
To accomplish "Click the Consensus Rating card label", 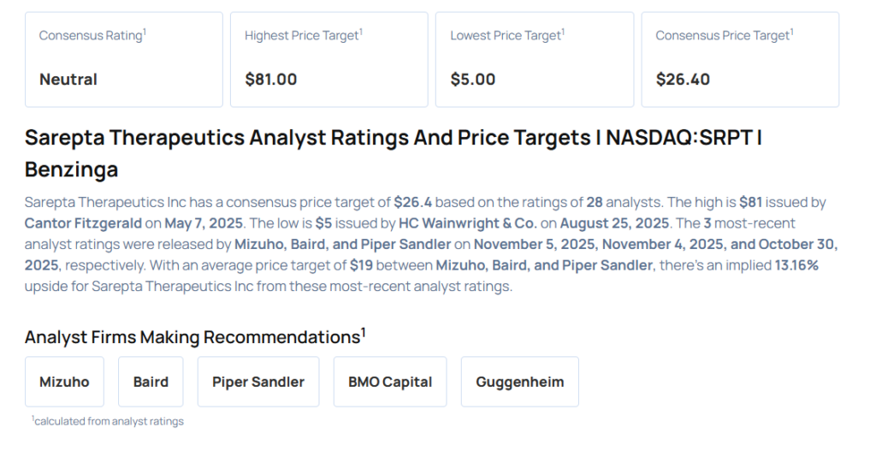I will pyautogui.click(x=92, y=35).
